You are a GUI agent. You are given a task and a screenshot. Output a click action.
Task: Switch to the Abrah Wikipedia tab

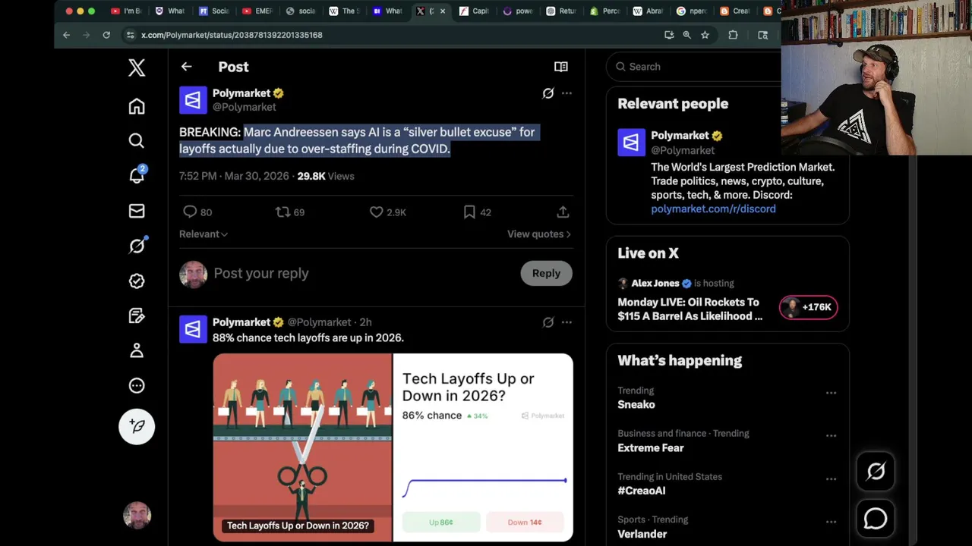pos(649,11)
